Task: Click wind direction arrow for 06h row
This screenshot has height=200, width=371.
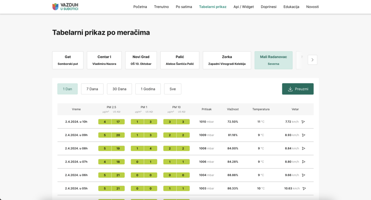Action: 303,175
